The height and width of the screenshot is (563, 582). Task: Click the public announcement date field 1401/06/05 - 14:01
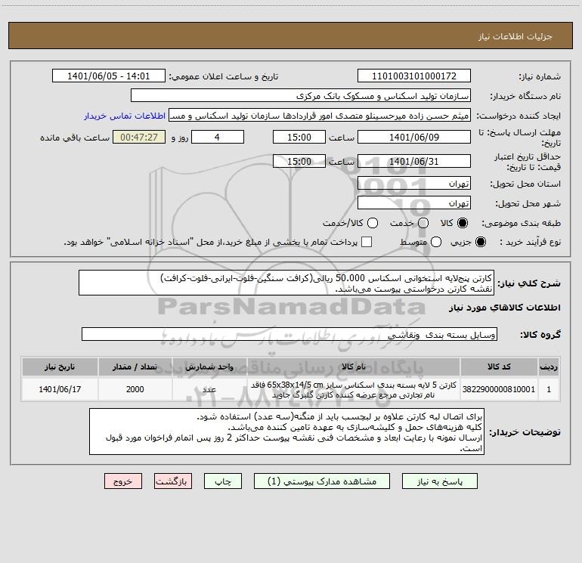pyautogui.click(x=109, y=76)
